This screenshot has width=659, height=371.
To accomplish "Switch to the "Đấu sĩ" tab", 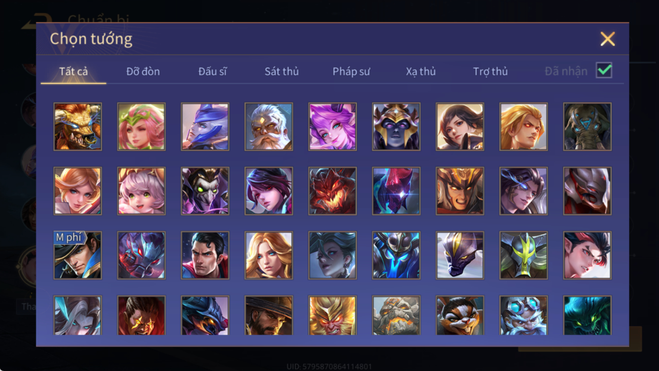I will [x=213, y=71].
